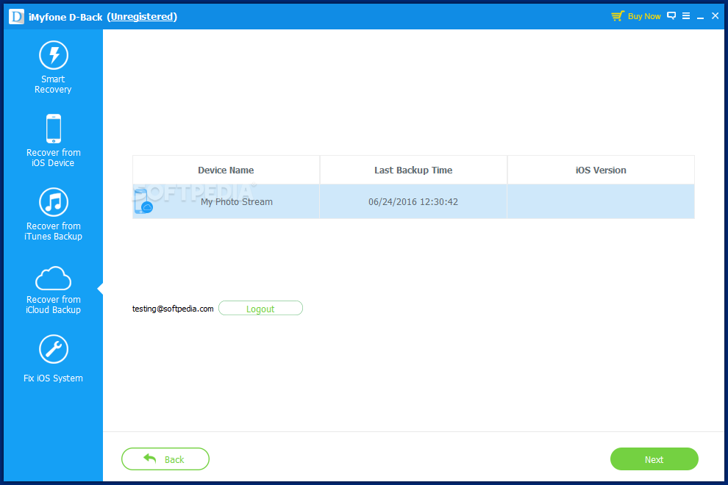The width and height of the screenshot is (728, 485).
Task: Click the Recover from iCloud Backup cloud icon
Action: tap(54, 278)
